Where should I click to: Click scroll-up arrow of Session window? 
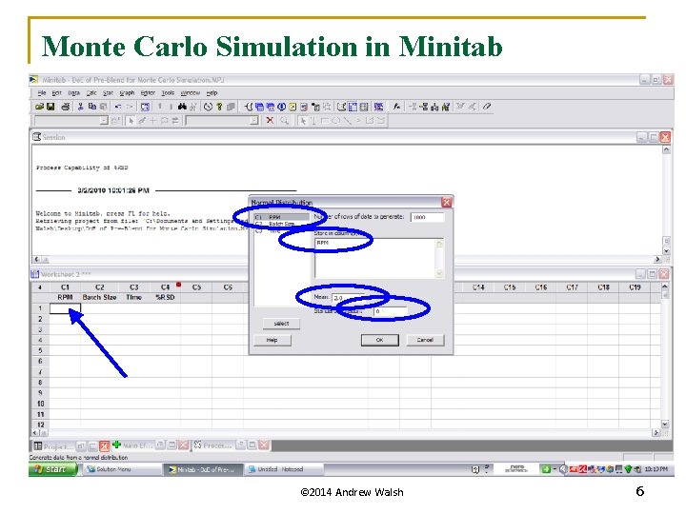pos(666,149)
